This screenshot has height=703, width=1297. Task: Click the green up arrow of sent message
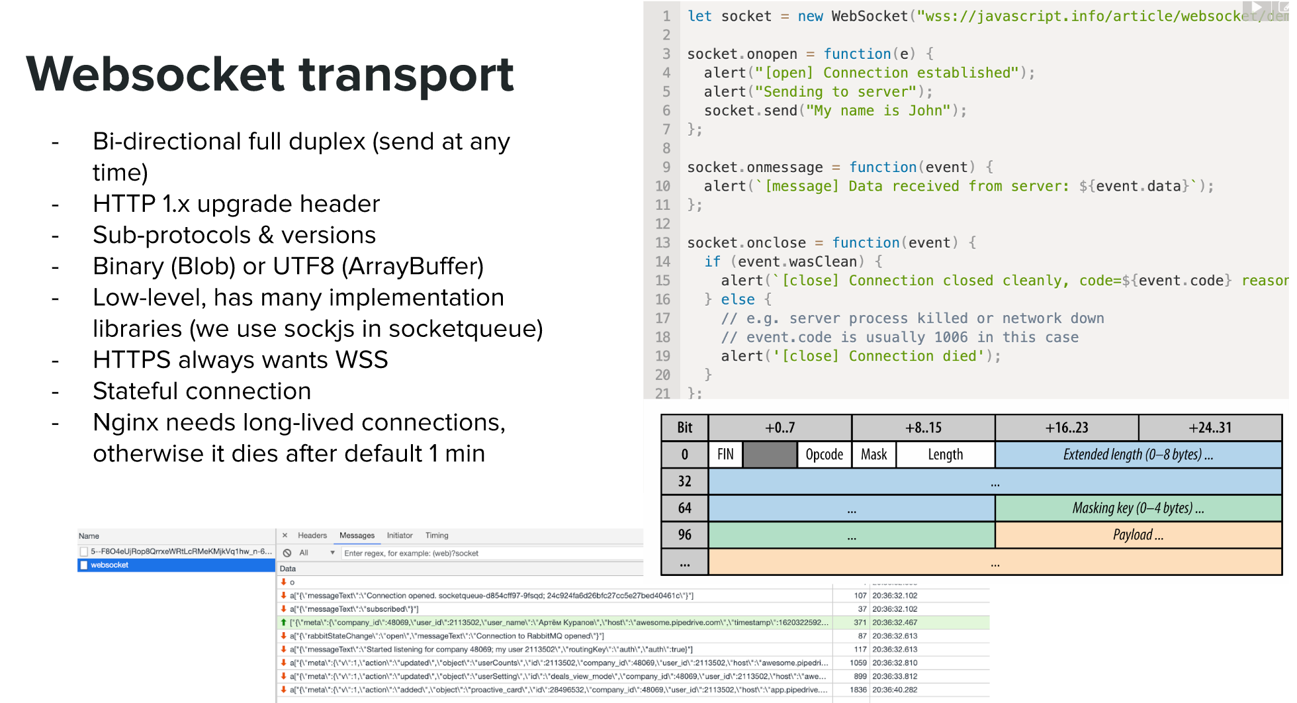(x=284, y=622)
